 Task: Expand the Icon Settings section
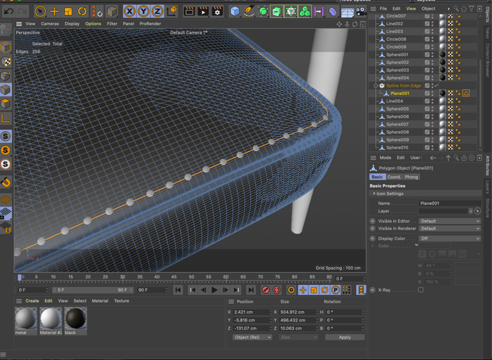tap(390, 194)
